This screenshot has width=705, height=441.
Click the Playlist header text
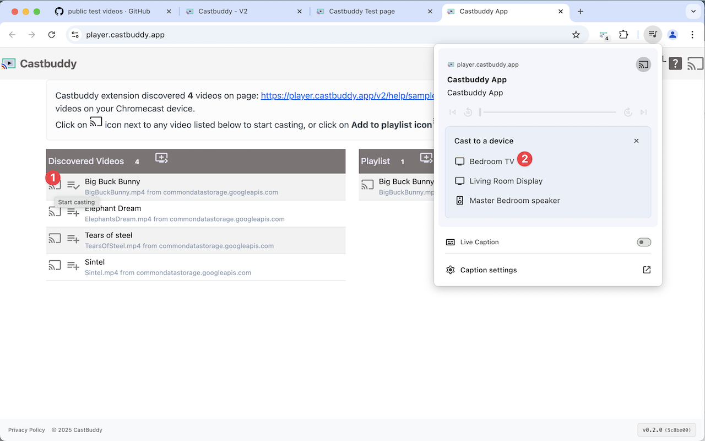click(x=376, y=161)
